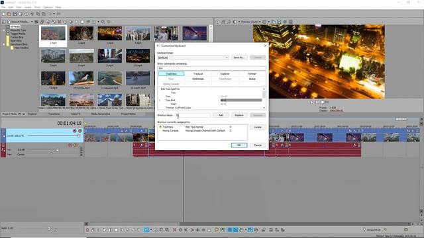This screenshot has width=424, height=238.
Task: Switch to the Media Generators tab
Action: click(x=100, y=114)
